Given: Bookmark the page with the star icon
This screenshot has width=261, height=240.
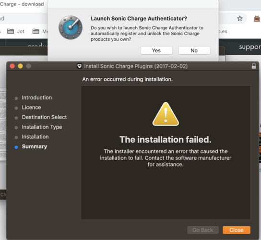Looking at the screenshot, I should tap(240, 18).
